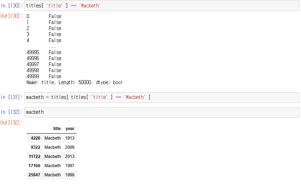The width and height of the screenshot is (301, 188).
Task: Click the code cell In [132] containing macbeth
Action: [162, 112]
